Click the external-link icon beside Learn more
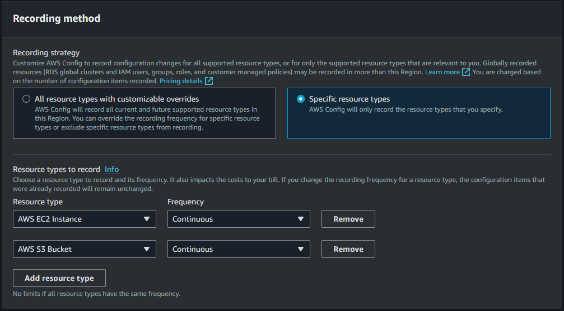Screen dimensions: 564x311 tap(466, 73)
